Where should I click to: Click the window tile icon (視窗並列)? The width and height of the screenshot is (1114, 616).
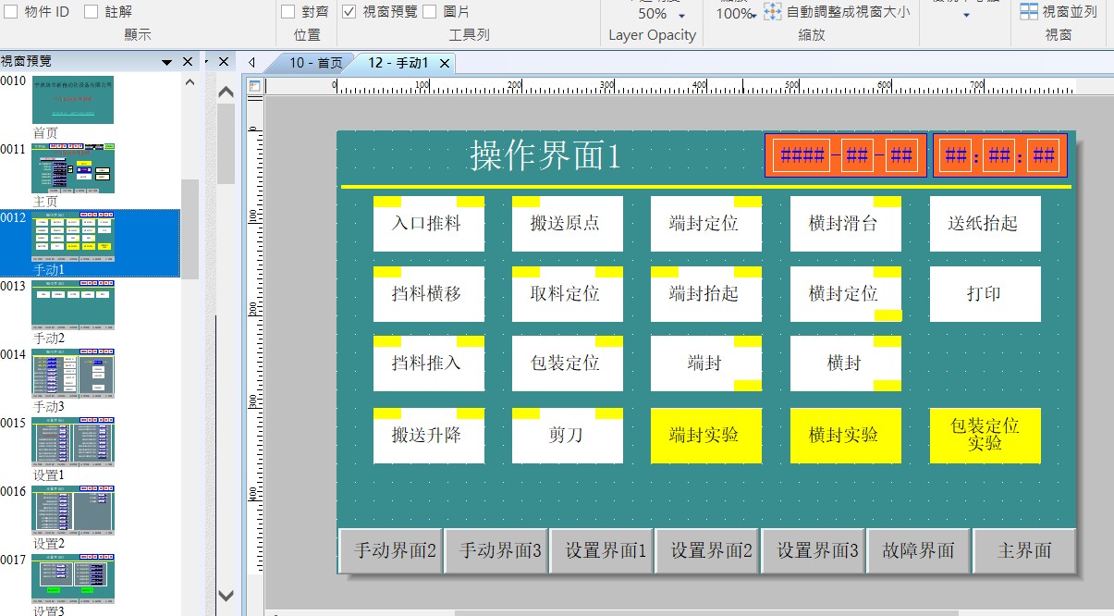[1028, 12]
